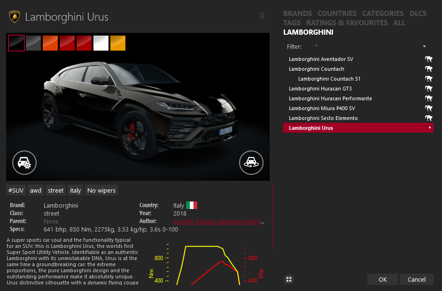Screen dimensions: 442x291
Task: Open the RATINGS & FAVOURITES tab
Action: point(347,23)
